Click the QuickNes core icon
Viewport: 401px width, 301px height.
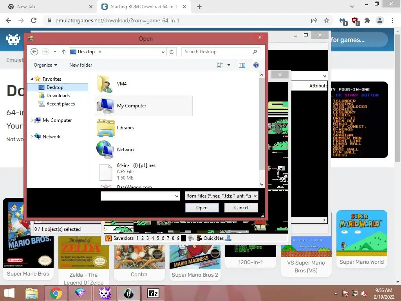click(x=199, y=238)
